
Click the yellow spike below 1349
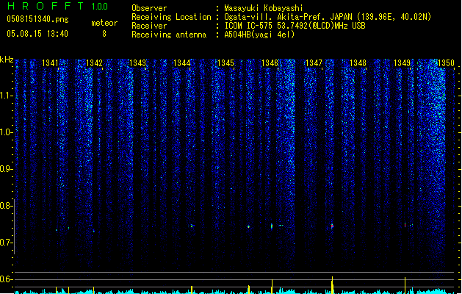(x=405, y=285)
